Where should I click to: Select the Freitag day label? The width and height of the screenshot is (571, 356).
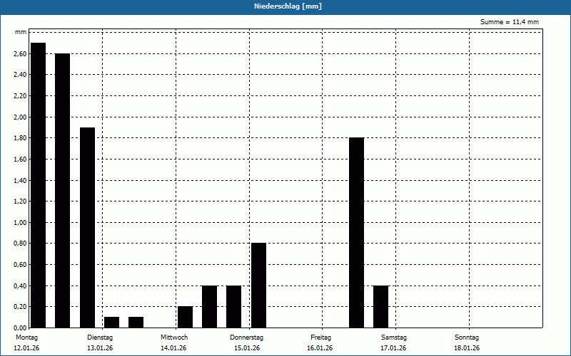coord(320,337)
